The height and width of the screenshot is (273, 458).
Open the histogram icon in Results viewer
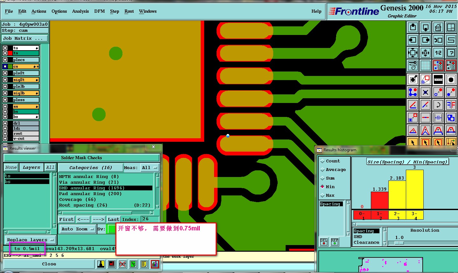pyautogui.click(x=155, y=264)
